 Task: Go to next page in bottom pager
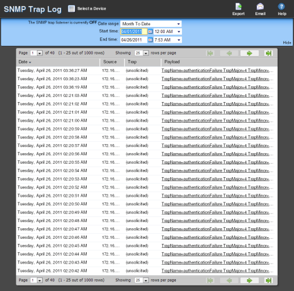click(249, 280)
